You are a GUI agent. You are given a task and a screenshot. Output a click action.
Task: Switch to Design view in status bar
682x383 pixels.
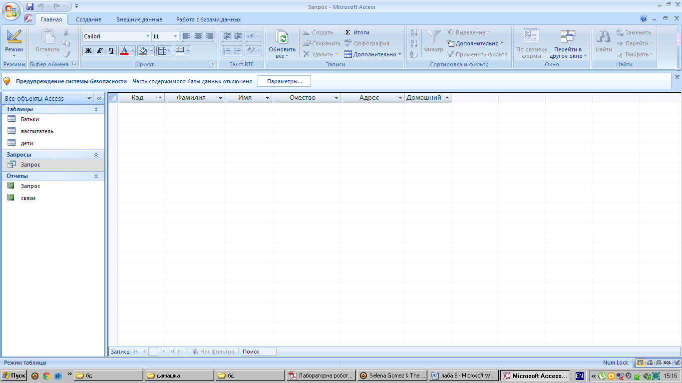pos(676,363)
